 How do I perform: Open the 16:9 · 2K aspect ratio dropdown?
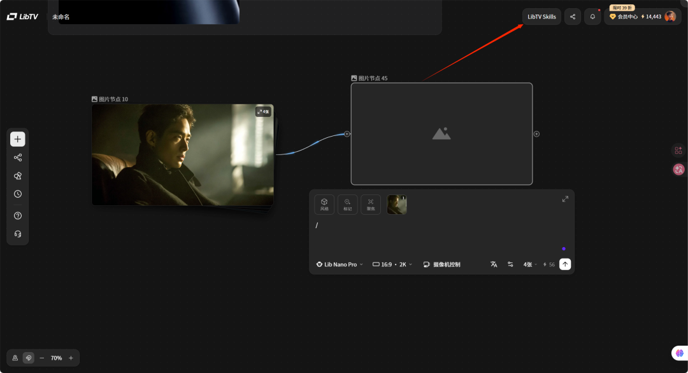pos(392,264)
